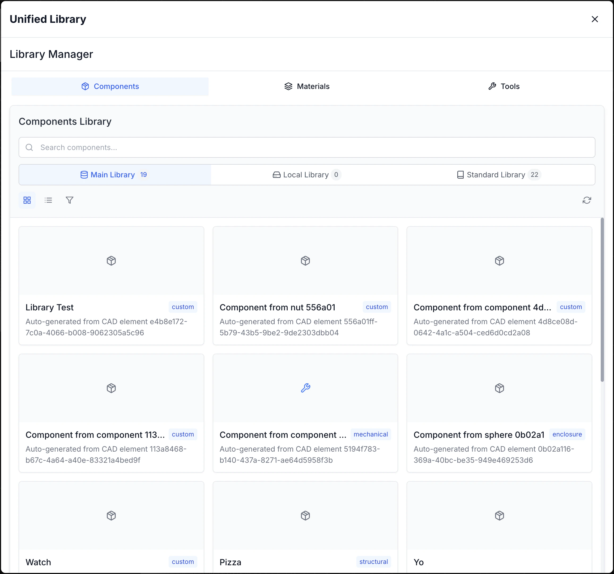Click description mentioning CAD element 113a8468

pos(106,455)
